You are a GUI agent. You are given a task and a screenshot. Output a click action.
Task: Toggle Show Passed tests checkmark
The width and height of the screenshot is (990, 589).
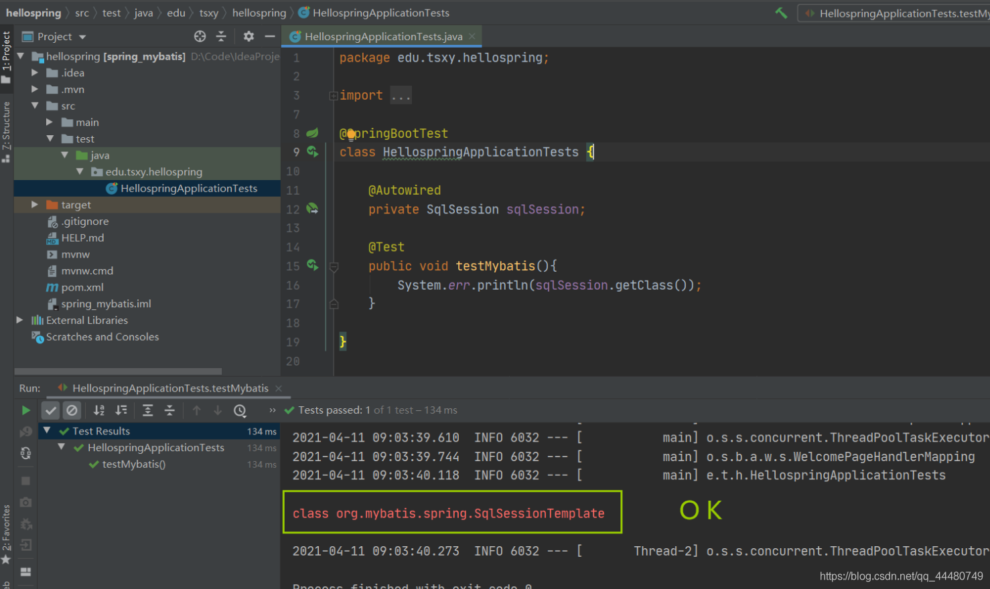[x=51, y=410]
